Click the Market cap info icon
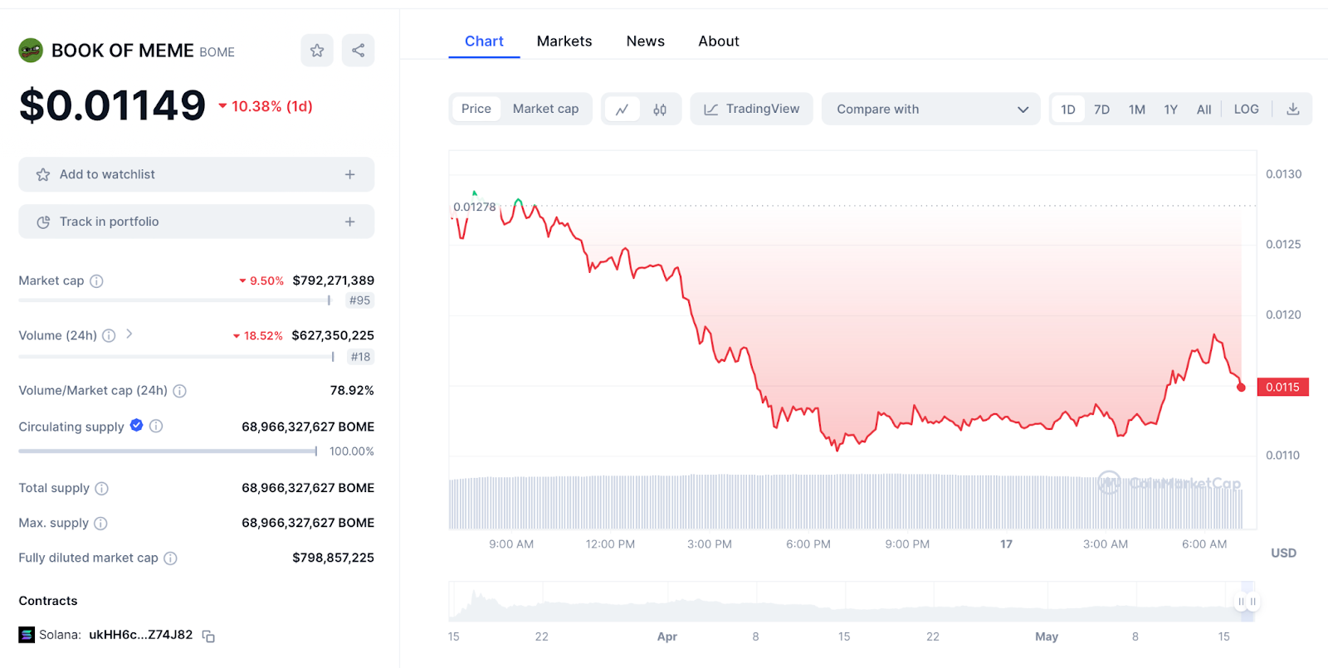The image size is (1328, 668). [x=96, y=281]
